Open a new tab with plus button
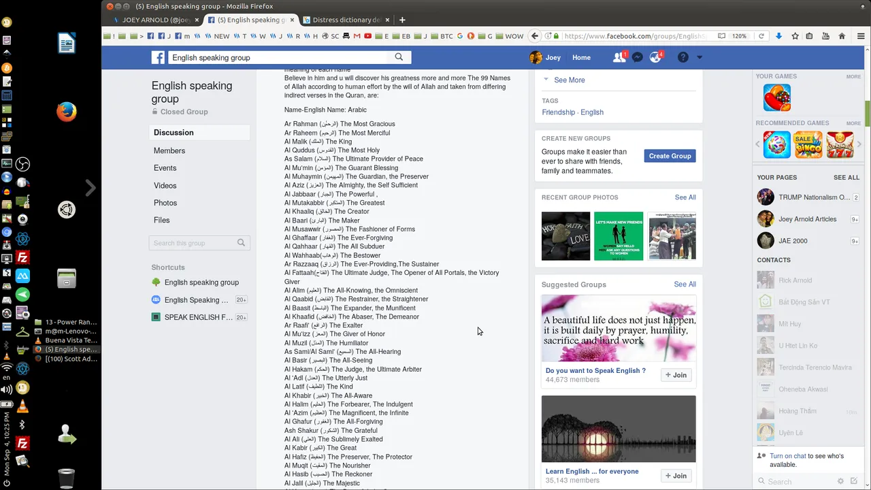This screenshot has width=871, height=490. (x=402, y=20)
